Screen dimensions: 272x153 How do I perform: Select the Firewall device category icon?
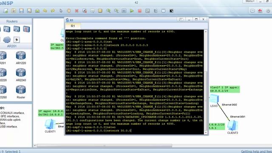point(26,29)
